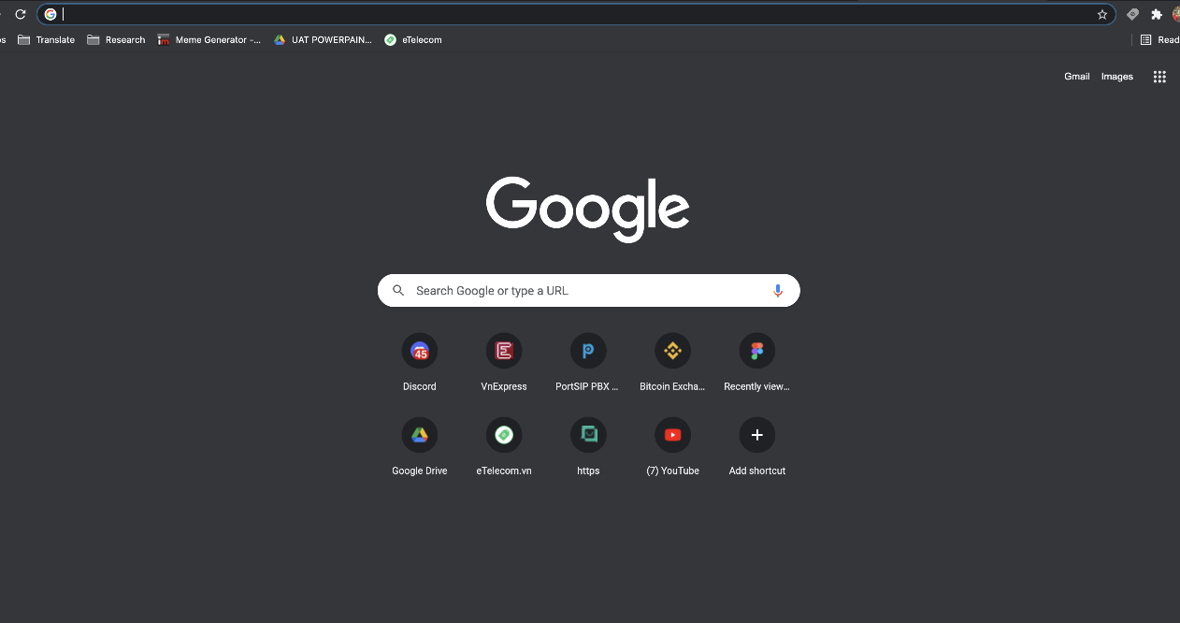
Task: Open the Bitcoin Exchange shortcut
Action: [672, 352]
